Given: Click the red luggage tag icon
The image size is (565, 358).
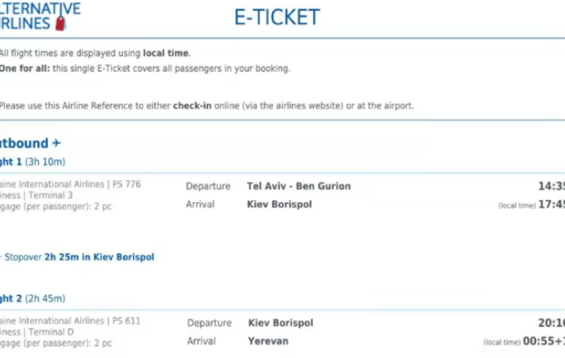Looking at the screenshot, I should 59,23.
